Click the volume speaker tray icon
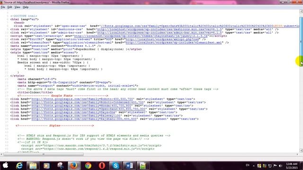Image resolution: width=303 pixels, height=170 pixels. [x=281, y=166]
